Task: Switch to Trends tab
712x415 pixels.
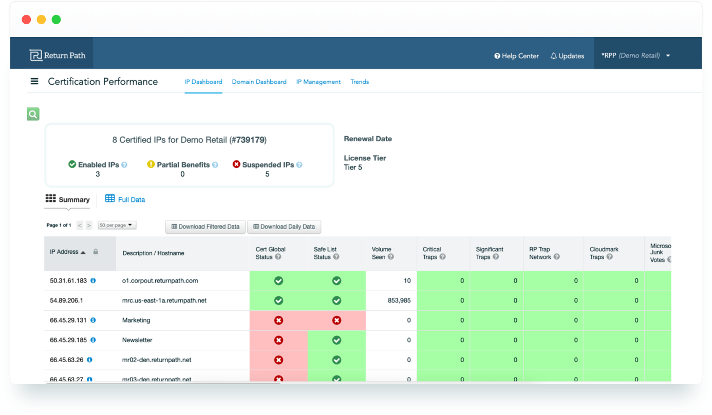Action: click(x=360, y=82)
